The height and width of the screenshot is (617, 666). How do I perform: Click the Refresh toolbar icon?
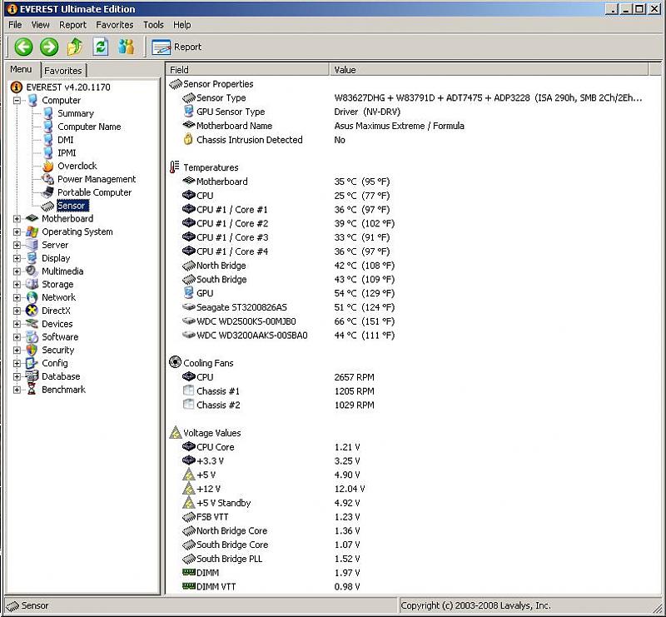101,47
